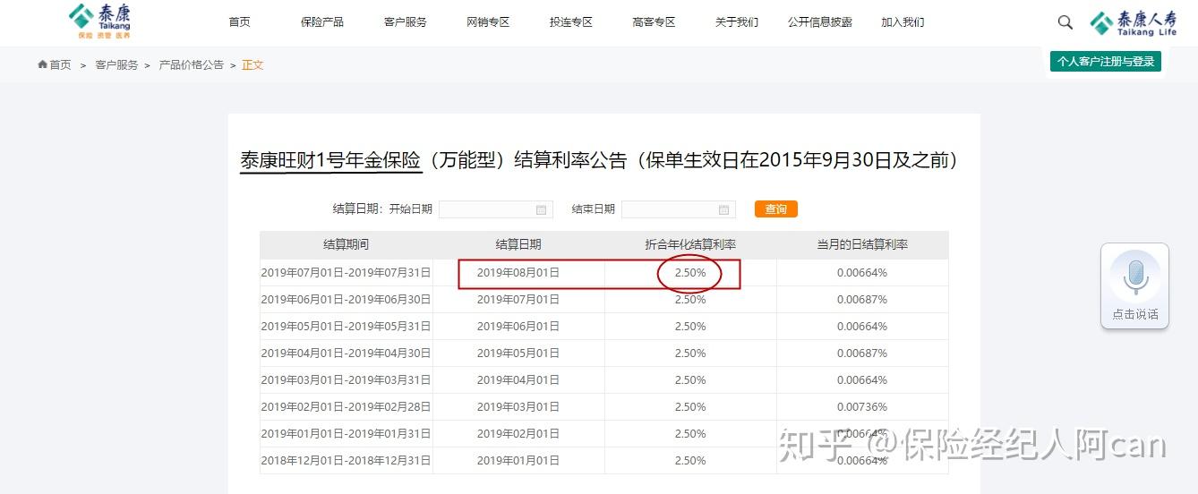Click the 个人客户注册与登录 button
Viewport: 1198px width, 494px height.
pos(1106,62)
